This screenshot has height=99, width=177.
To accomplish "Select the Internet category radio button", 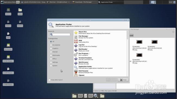I will (51, 52).
